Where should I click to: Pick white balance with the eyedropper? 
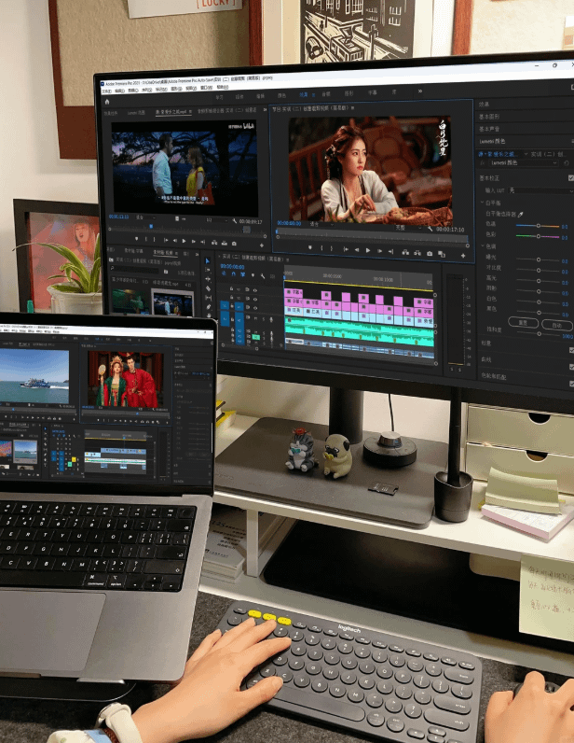point(521,214)
